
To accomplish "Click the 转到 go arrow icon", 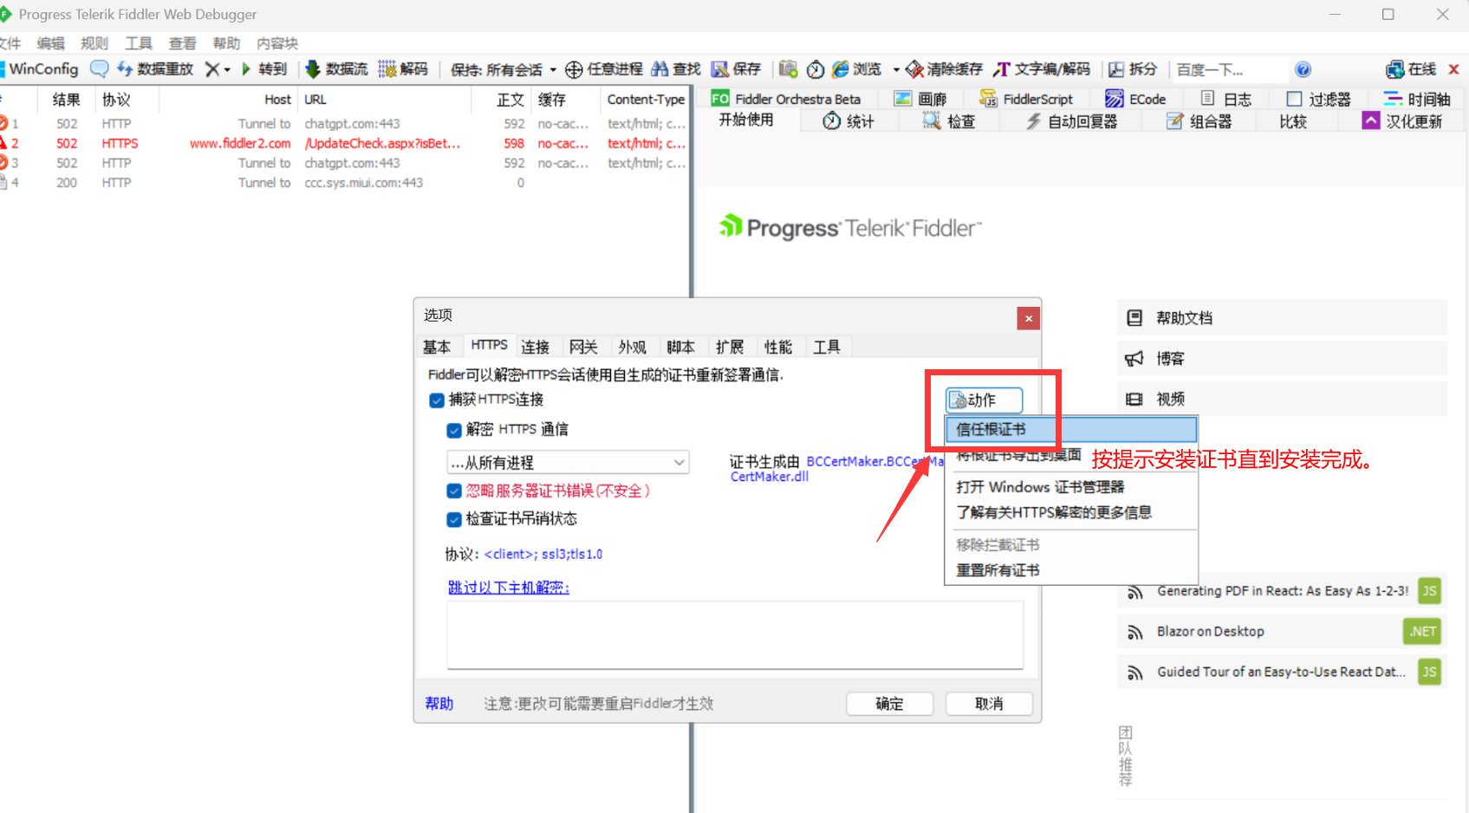I will pyautogui.click(x=246, y=68).
